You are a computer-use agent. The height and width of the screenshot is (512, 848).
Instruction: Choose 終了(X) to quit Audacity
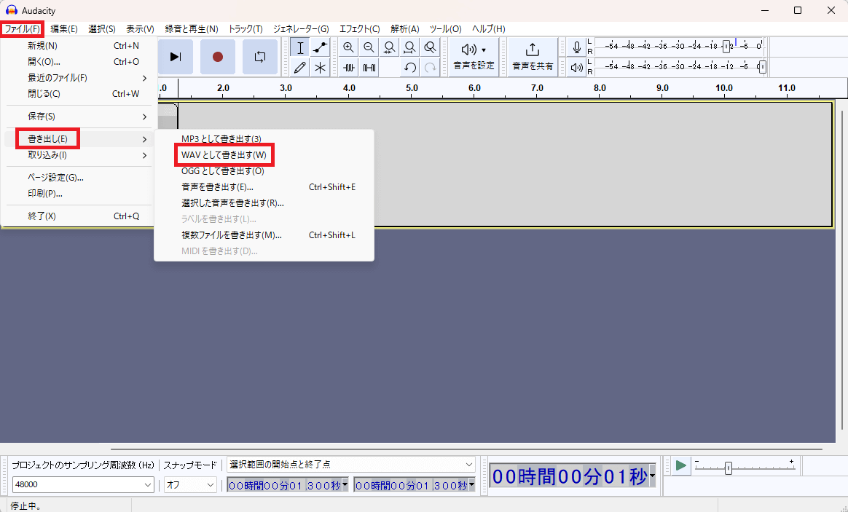(x=79, y=216)
